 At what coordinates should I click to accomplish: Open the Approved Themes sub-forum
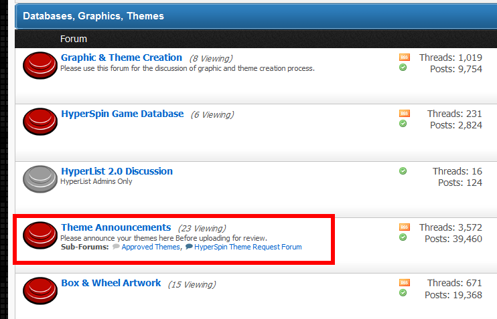(151, 247)
